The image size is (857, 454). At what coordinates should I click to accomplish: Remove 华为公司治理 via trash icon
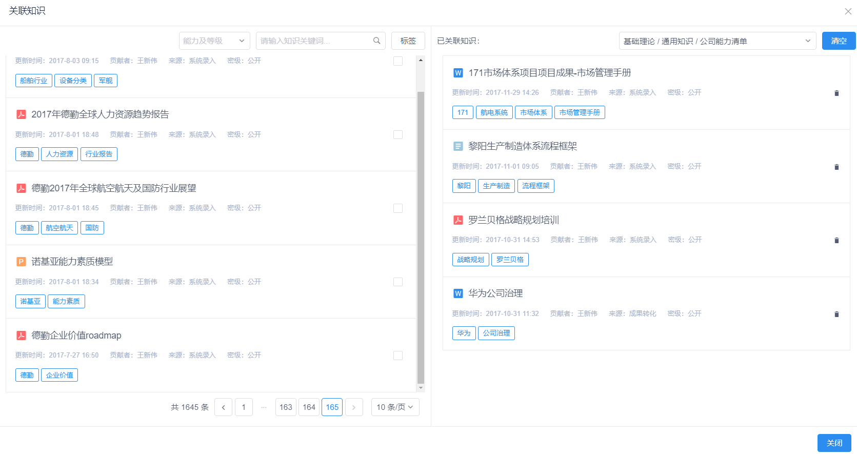(836, 314)
